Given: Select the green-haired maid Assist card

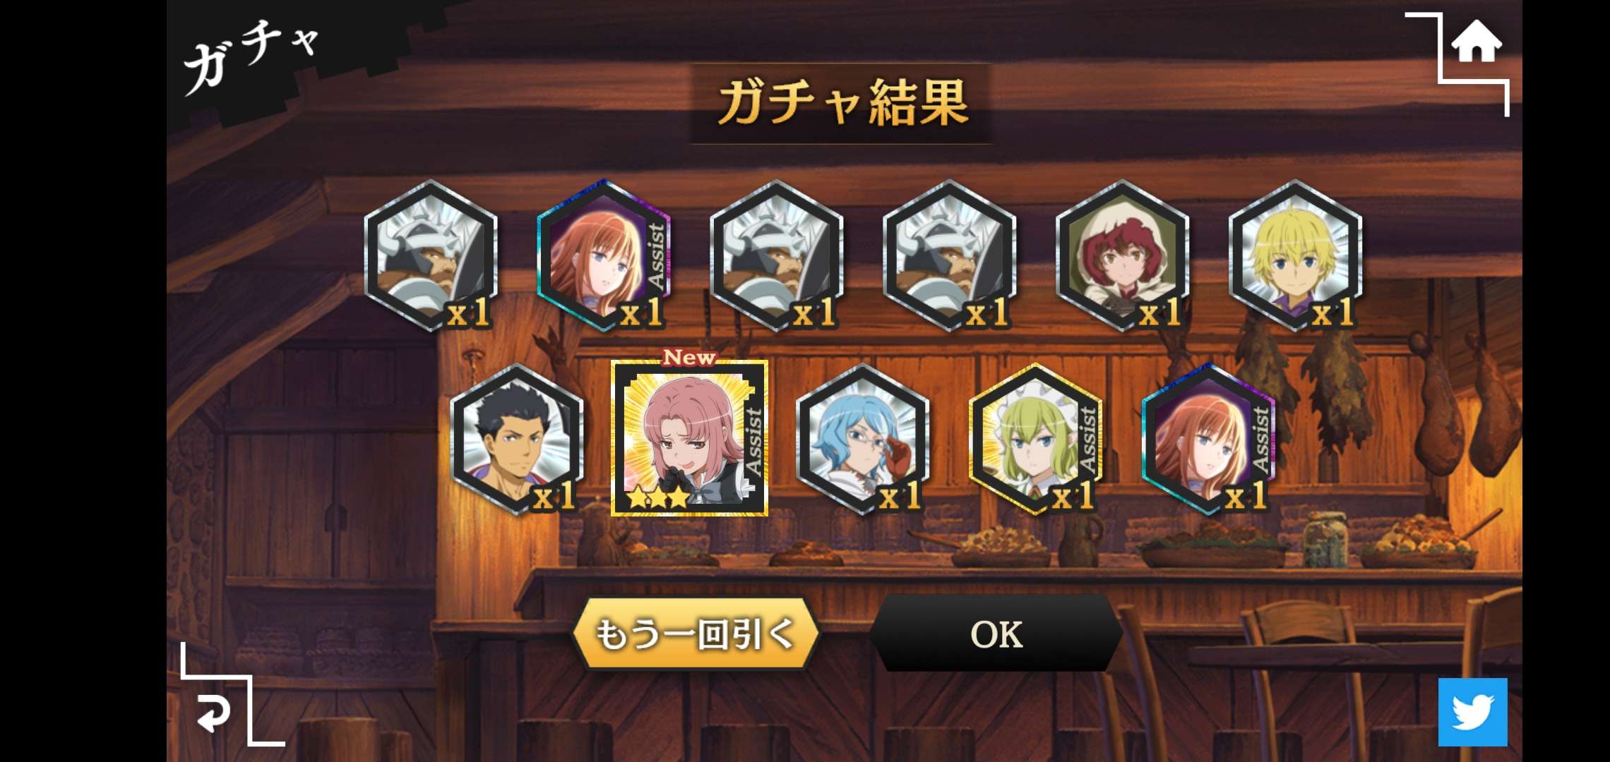Looking at the screenshot, I should (1035, 439).
